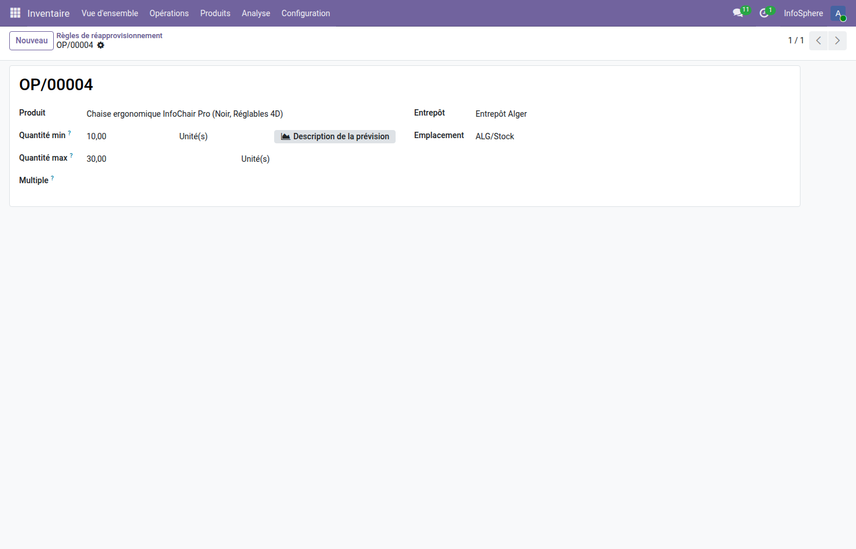The width and height of the screenshot is (856, 549).
Task: Click the Nouveau button
Action: [x=31, y=40]
